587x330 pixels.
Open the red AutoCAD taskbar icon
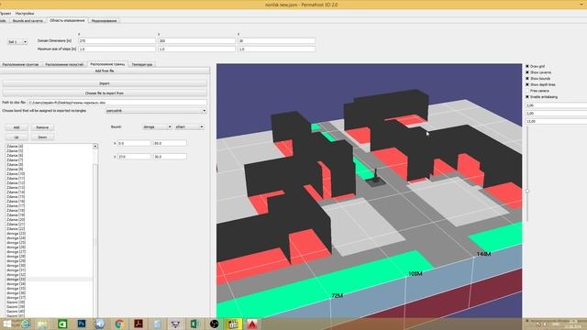coord(252,324)
